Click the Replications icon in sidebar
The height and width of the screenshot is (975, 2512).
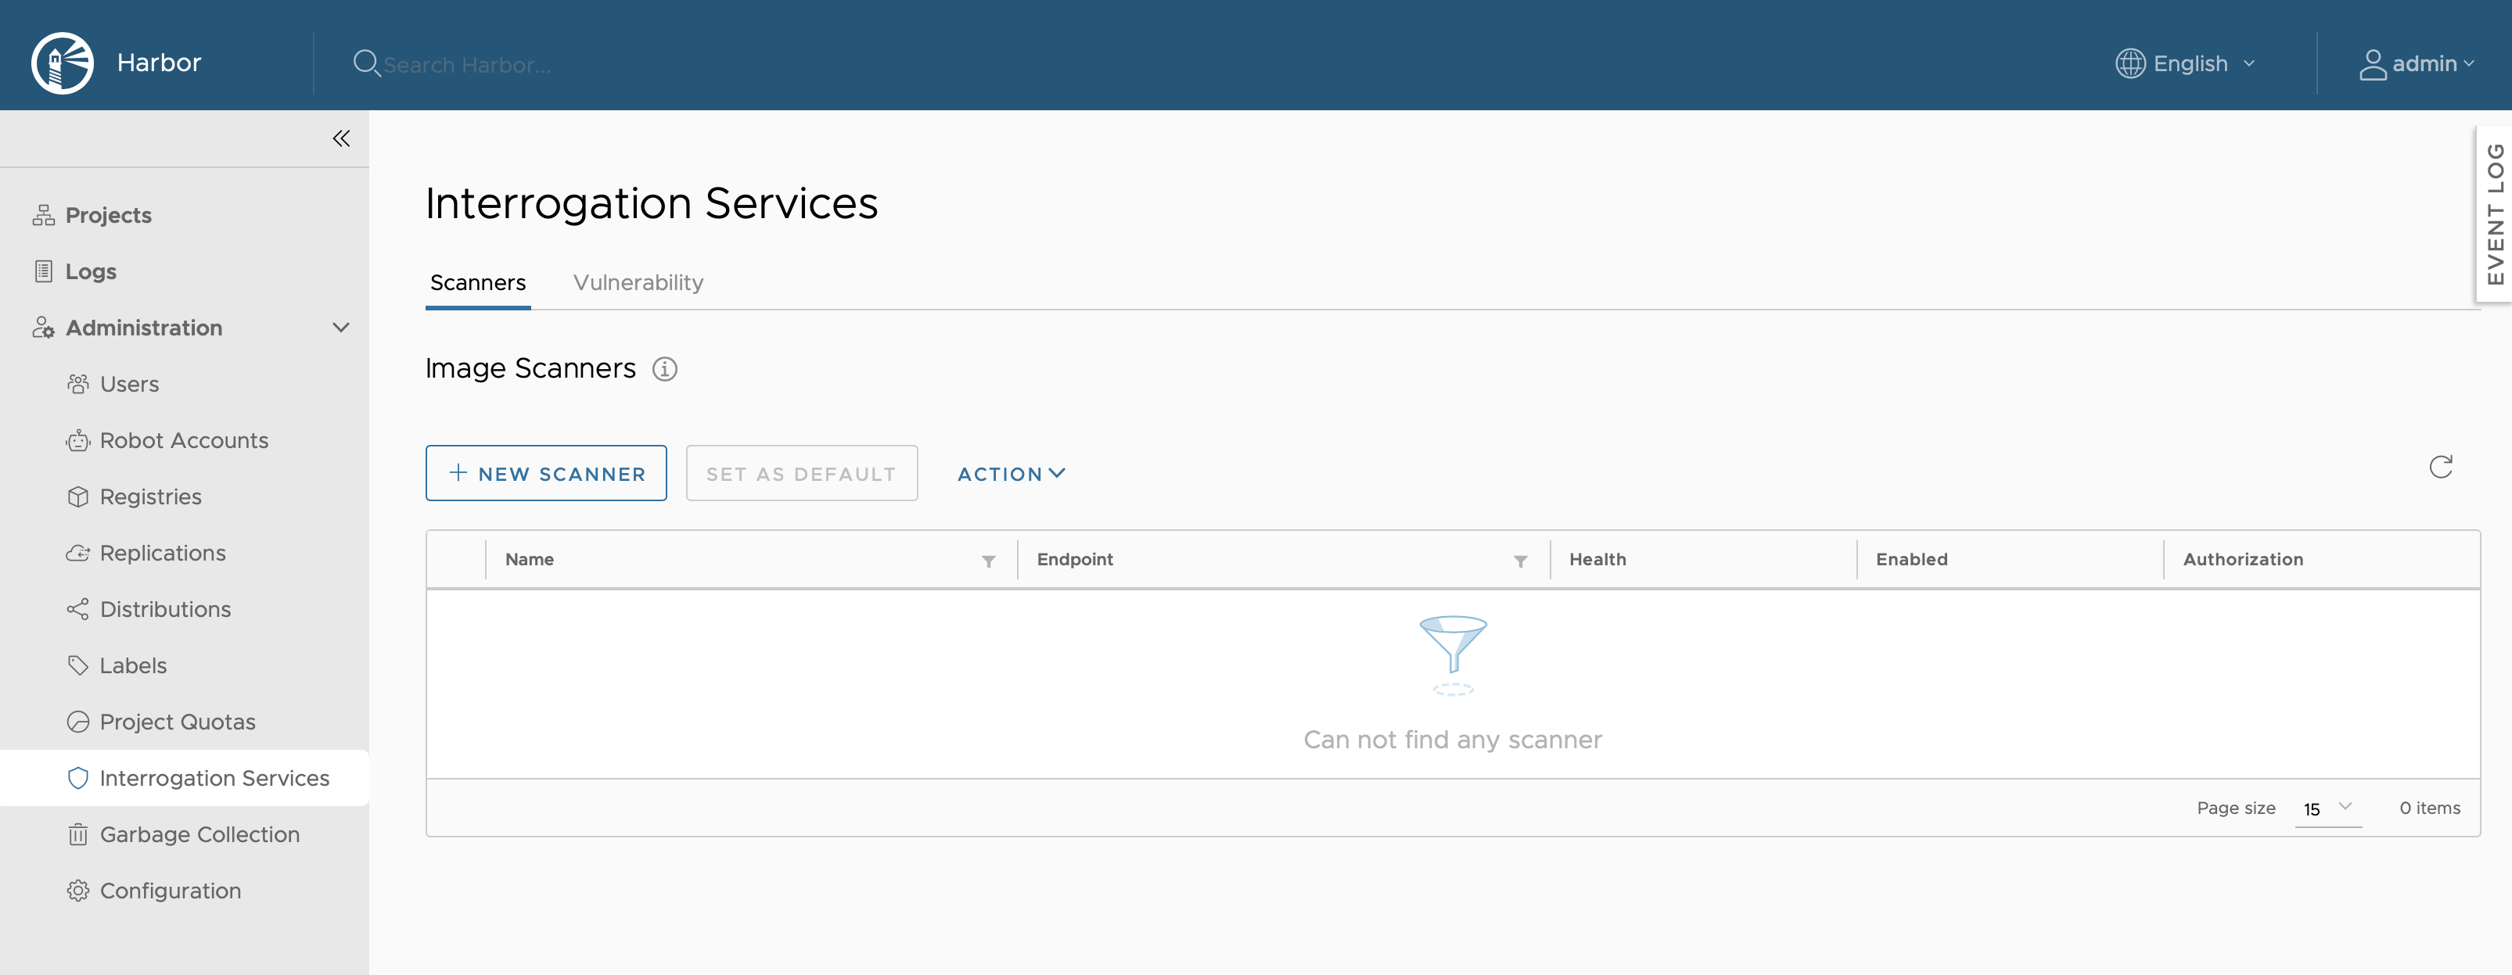point(77,550)
